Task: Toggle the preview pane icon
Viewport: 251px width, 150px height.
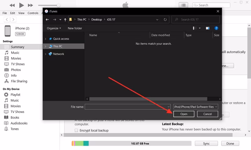Action: (208, 28)
